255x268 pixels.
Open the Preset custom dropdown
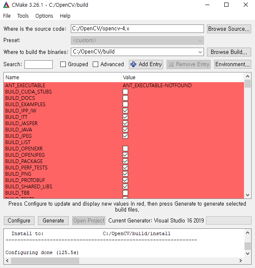point(137,40)
